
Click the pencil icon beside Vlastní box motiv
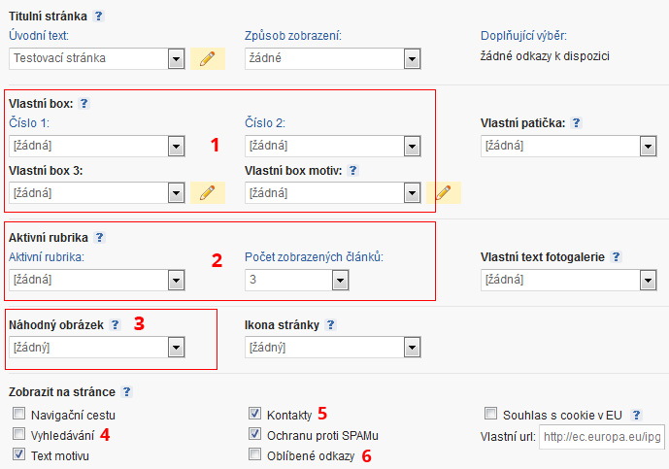pyautogui.click(x=444, y=192)
